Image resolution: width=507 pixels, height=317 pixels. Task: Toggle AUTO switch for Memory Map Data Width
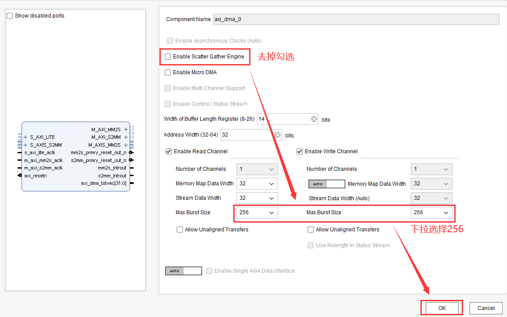click(326, 184)
